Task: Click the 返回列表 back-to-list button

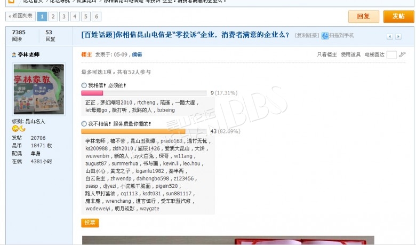Action: [20, 17]
